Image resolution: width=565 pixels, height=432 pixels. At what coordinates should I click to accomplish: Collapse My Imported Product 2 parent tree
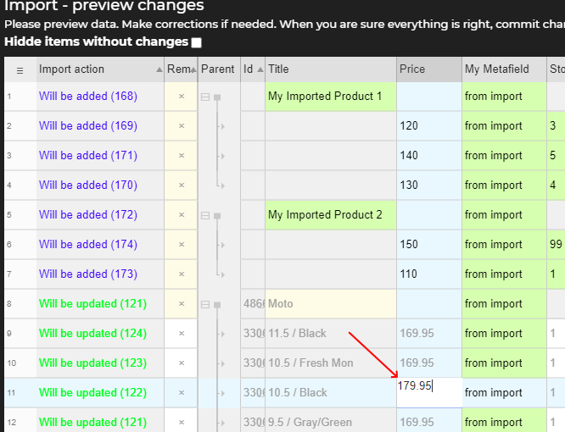[x=204, y=216]
